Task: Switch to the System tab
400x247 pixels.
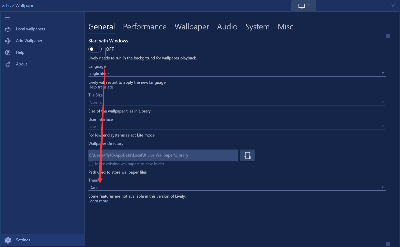Action: [258, 27]
